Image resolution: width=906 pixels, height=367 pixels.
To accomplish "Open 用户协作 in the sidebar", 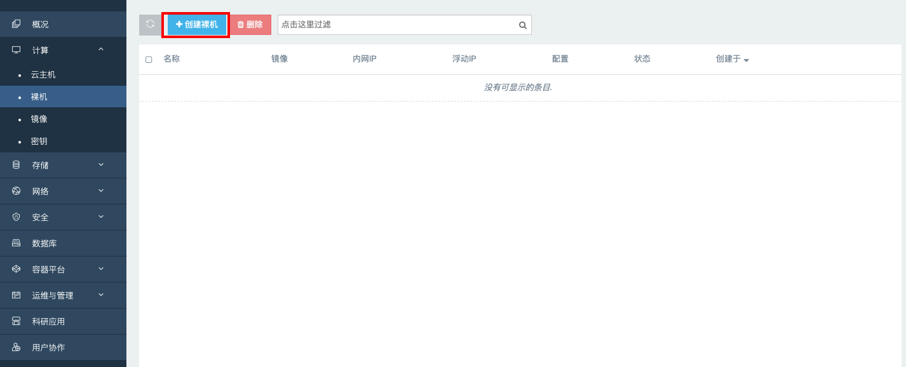I will pyautogui.click(x=63, y=347).
